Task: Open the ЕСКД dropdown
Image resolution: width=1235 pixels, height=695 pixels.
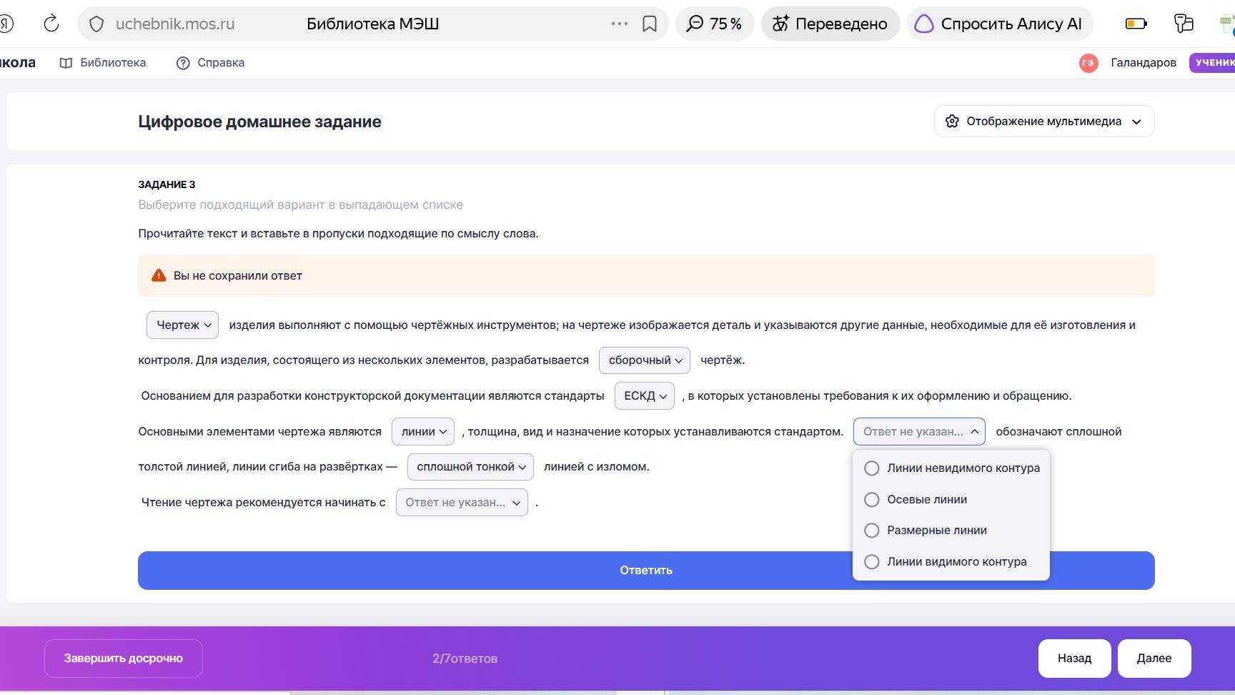Action: [645, 396]
